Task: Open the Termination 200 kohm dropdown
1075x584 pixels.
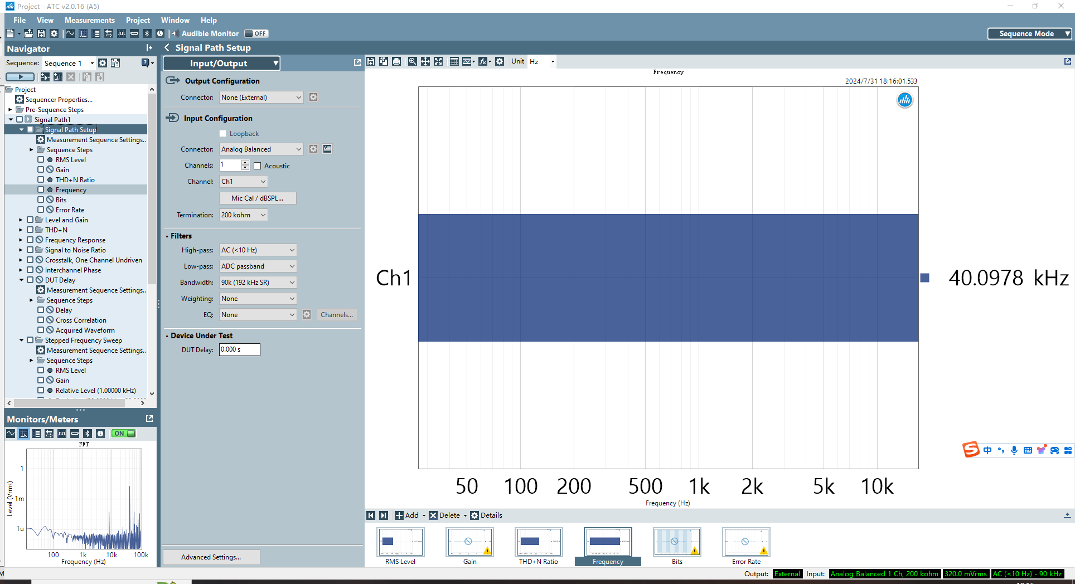Action: tap(243, 215)
